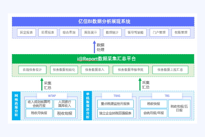
Task: Click the 网络直报分析 vertical label
Action: coord(16,105)
